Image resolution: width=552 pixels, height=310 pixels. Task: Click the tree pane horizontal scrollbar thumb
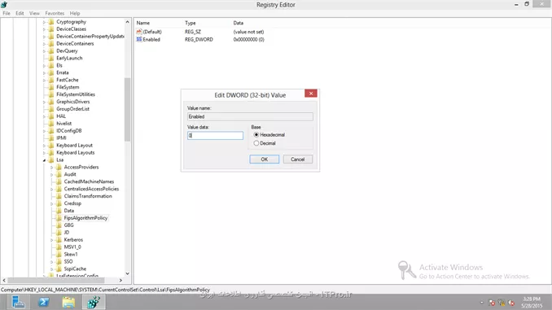coord(56,281)
